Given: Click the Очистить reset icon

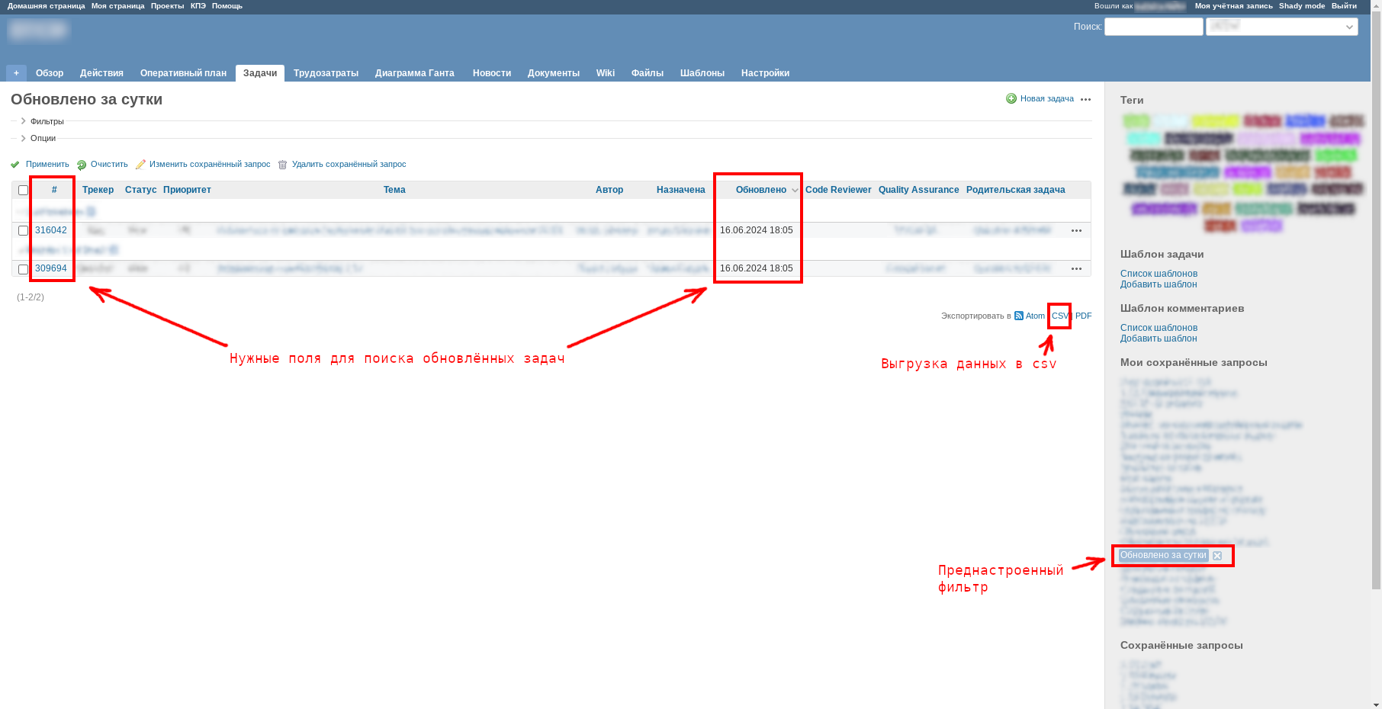Looking at the screenshot, I should (82, 164).
